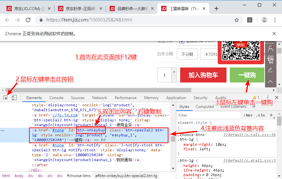Click the quantity input field
The image size is (282, 179).
click(x=164, y=75)
